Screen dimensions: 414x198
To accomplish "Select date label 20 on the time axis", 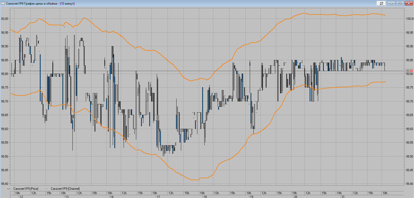I will coord(296,197).
